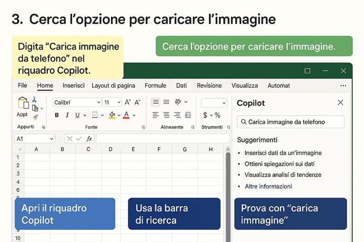Expand the text orientation dropdown arrow
This screenshot has width=364, height=242.
(x=186, y=102)
